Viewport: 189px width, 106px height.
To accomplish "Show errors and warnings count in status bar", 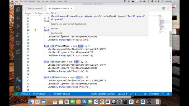I will [x=26, y=94].
